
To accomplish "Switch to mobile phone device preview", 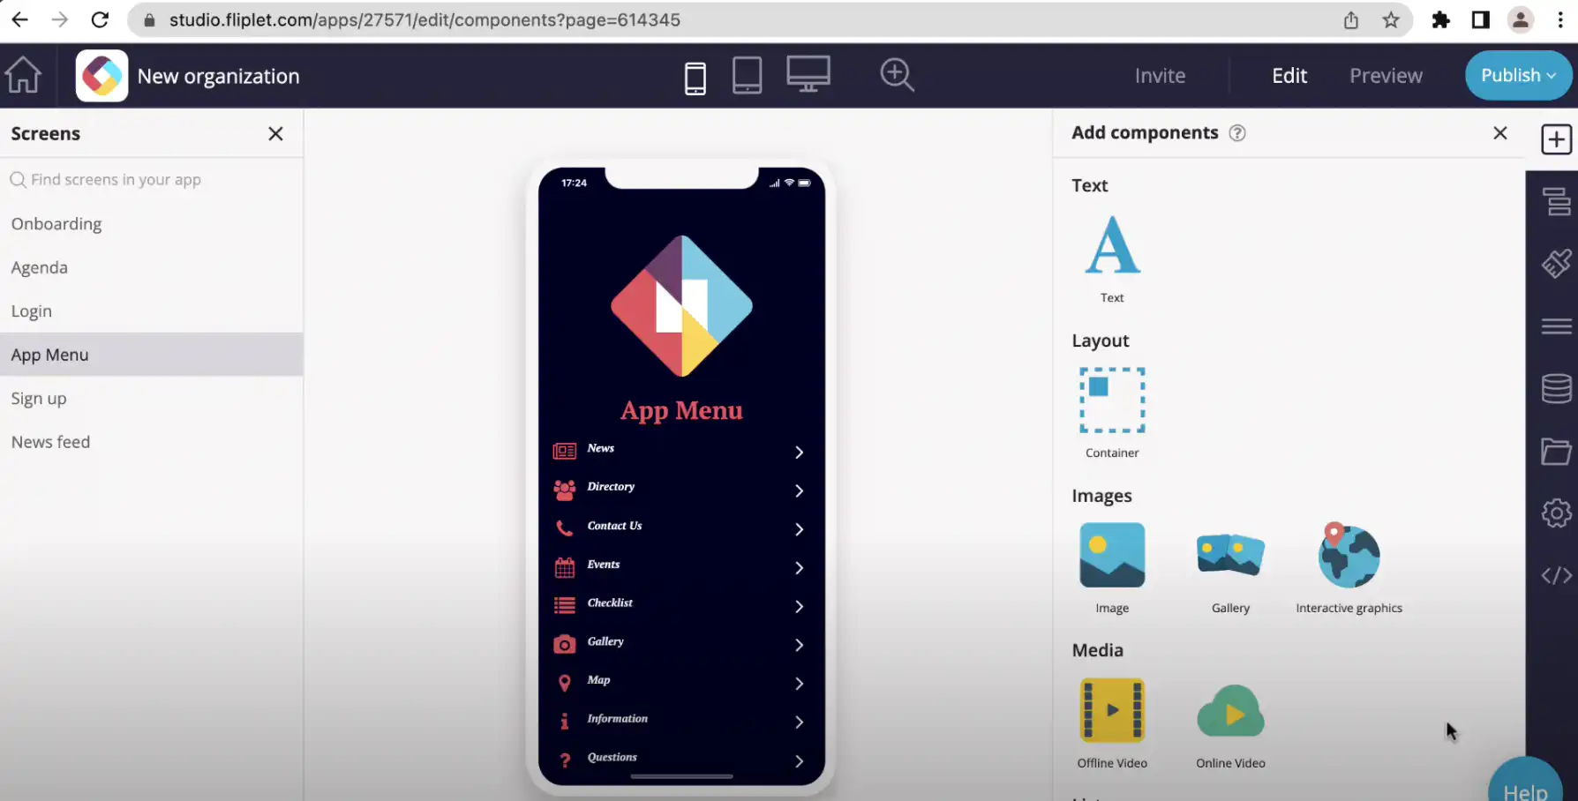I will [695, 78].
